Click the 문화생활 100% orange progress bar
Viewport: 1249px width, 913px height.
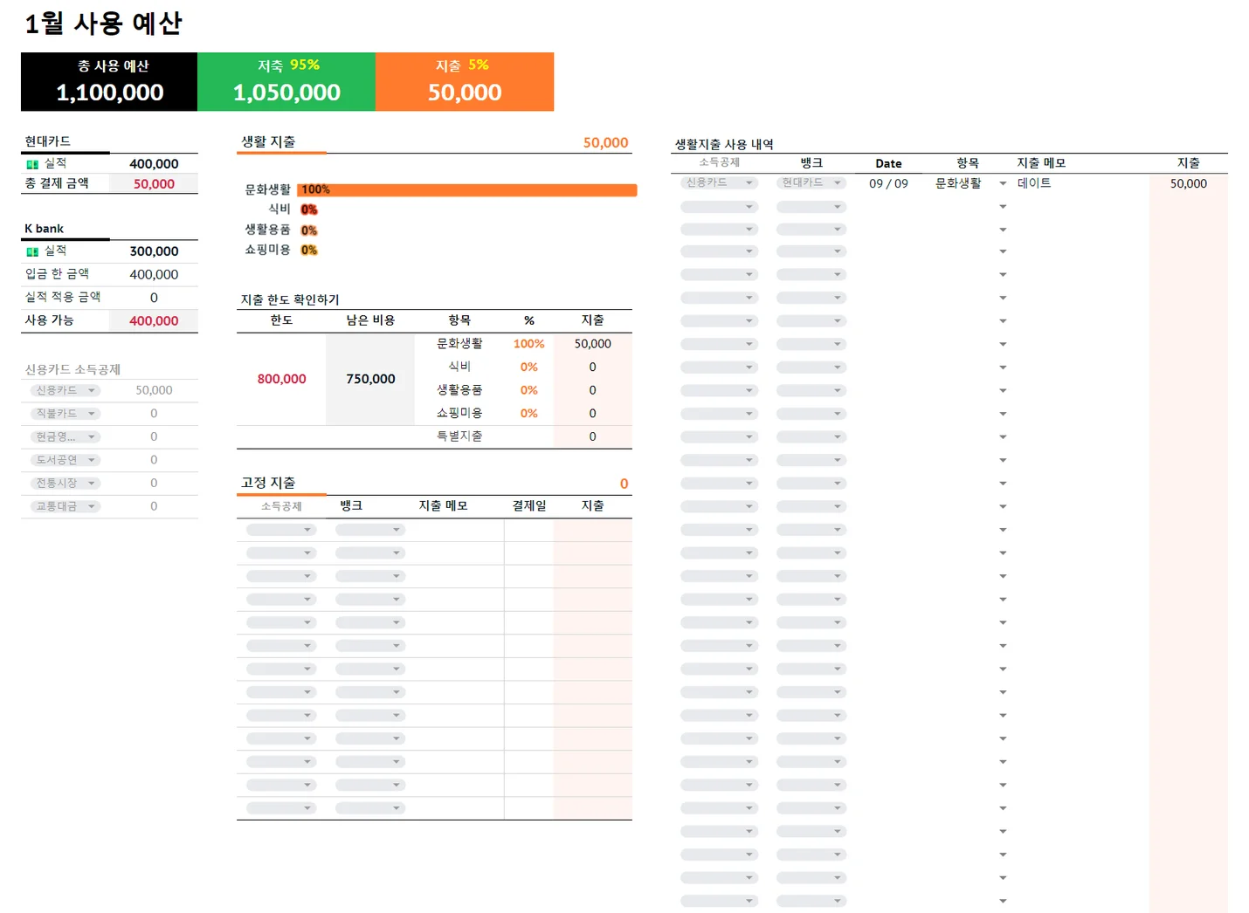(467, 189)
